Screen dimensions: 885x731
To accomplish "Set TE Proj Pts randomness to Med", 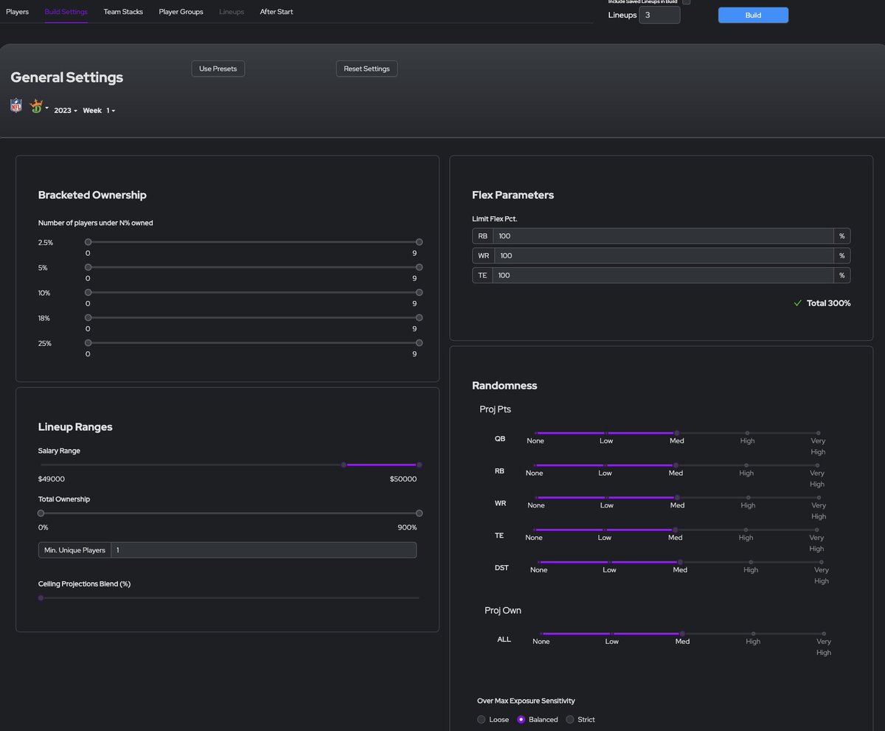I will tap(674, 530).
